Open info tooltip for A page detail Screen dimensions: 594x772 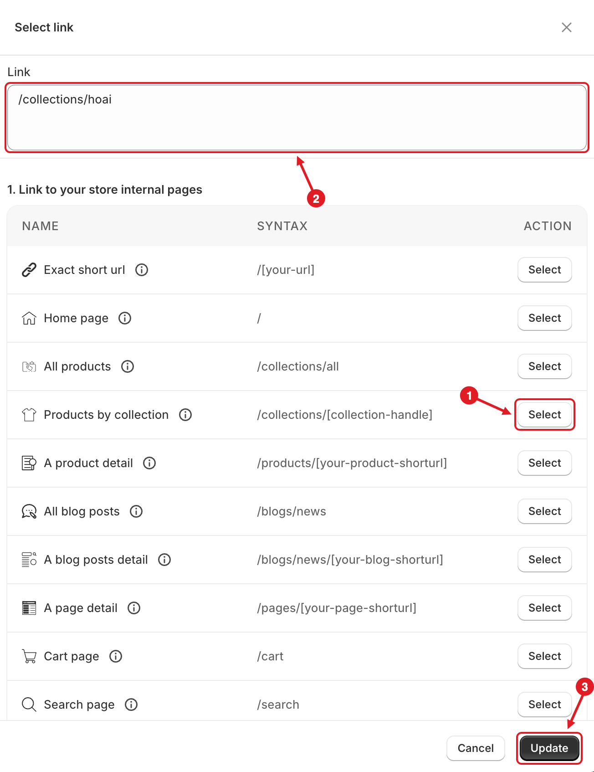(134, 608)
